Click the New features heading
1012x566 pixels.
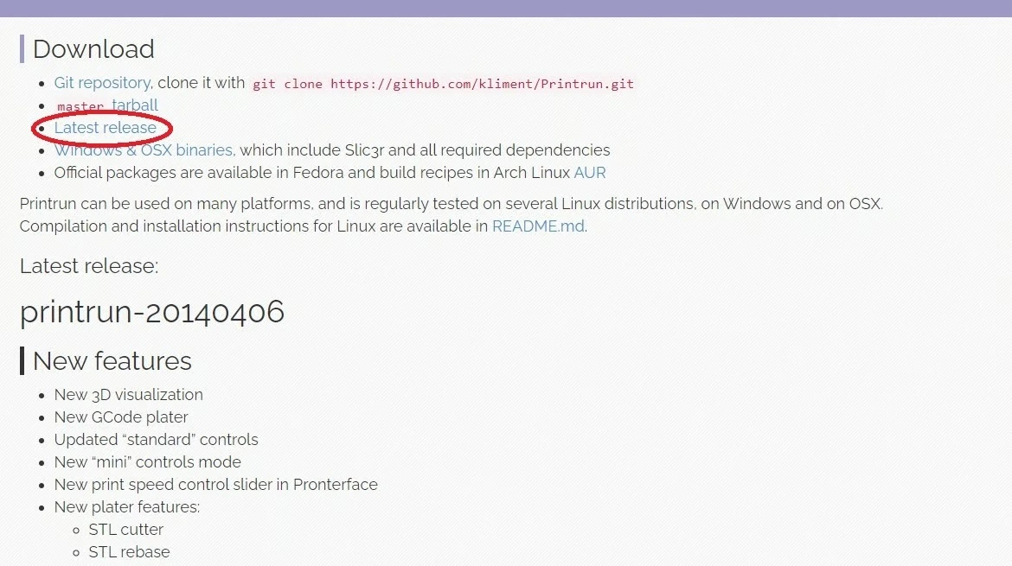coord(112,361)
